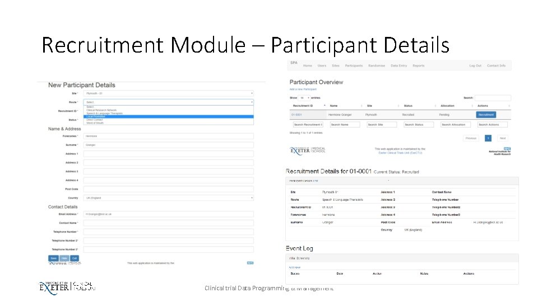Click Add new link under Event Log

(294, 267)
